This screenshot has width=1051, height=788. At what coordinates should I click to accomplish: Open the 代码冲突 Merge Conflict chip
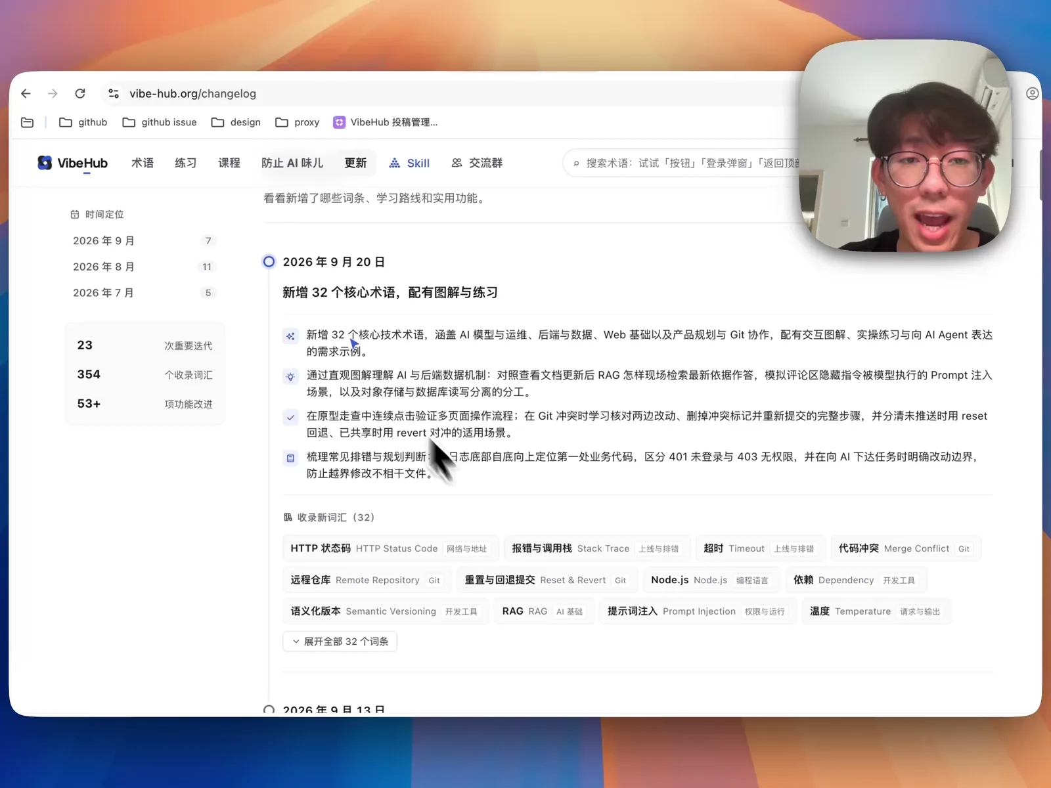pos(905,548)
